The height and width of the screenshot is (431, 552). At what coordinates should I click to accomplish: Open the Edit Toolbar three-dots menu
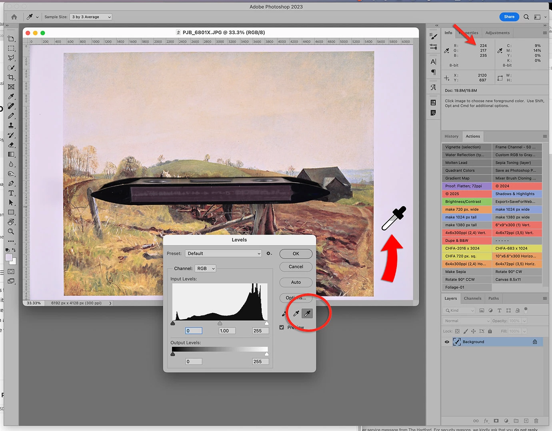11,241
